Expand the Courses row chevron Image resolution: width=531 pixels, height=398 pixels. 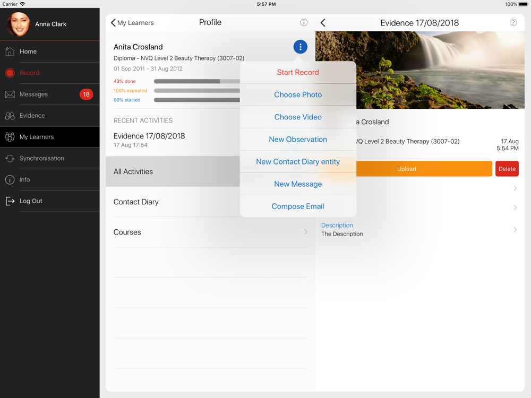click(x=306, y=232)
